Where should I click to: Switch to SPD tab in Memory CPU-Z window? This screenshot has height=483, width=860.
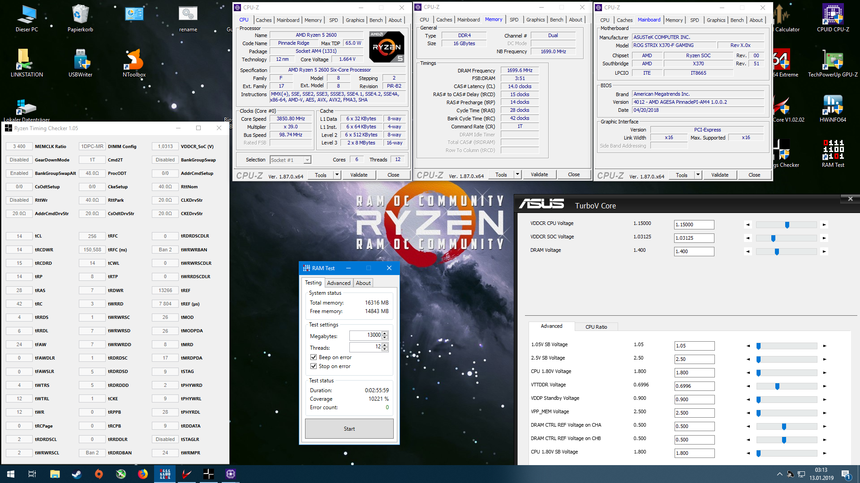(x=514, y=20)
